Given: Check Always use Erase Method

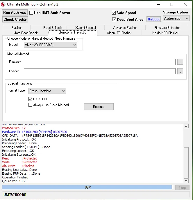Looking at the screenshot, I should point(31,105).
